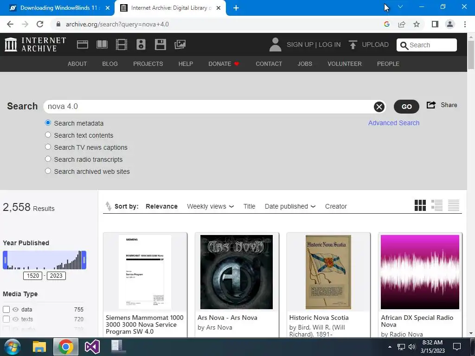The image size is (475, 356).
Task: Open the Chrome profile icon
Action: 450,24
